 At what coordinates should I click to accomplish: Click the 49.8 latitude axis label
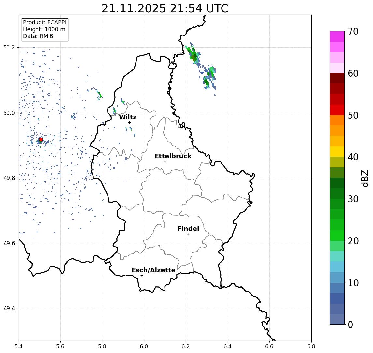9,178
